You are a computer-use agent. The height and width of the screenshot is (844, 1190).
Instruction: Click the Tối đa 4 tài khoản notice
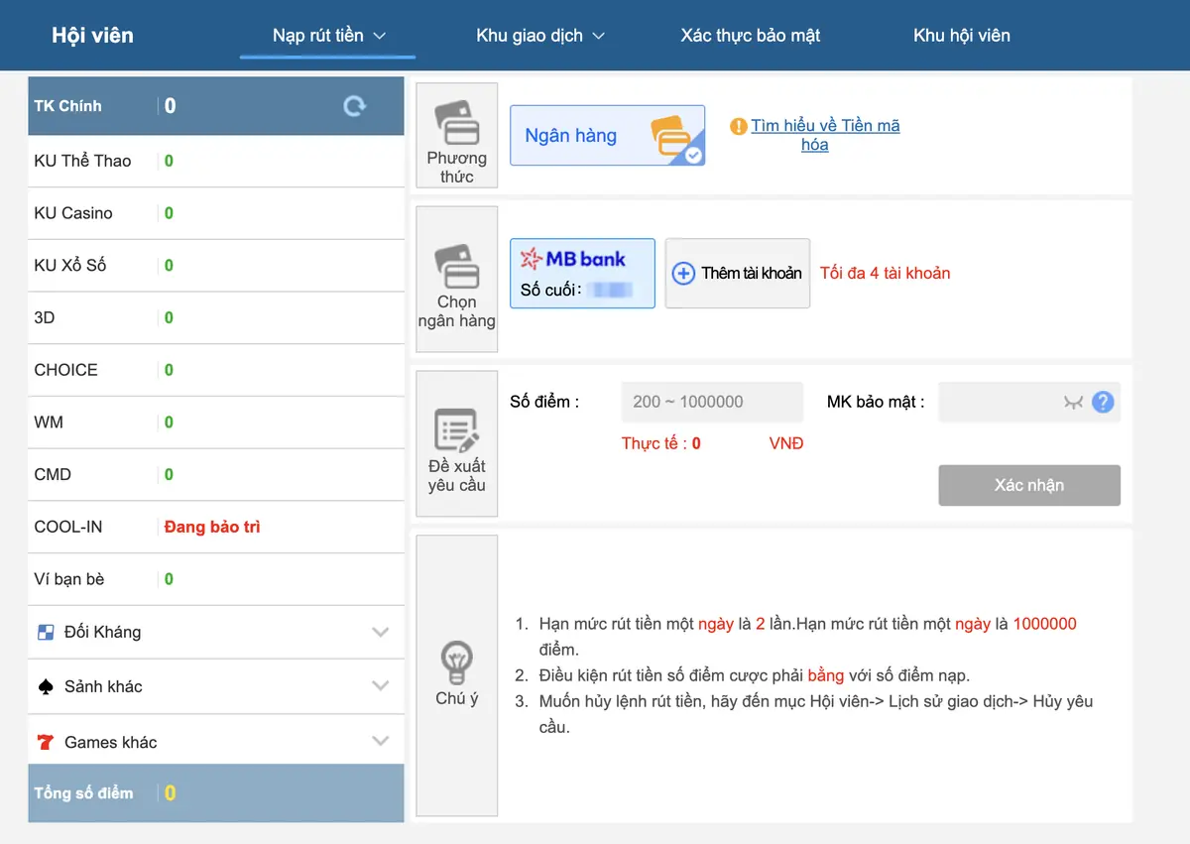[886, 273]
